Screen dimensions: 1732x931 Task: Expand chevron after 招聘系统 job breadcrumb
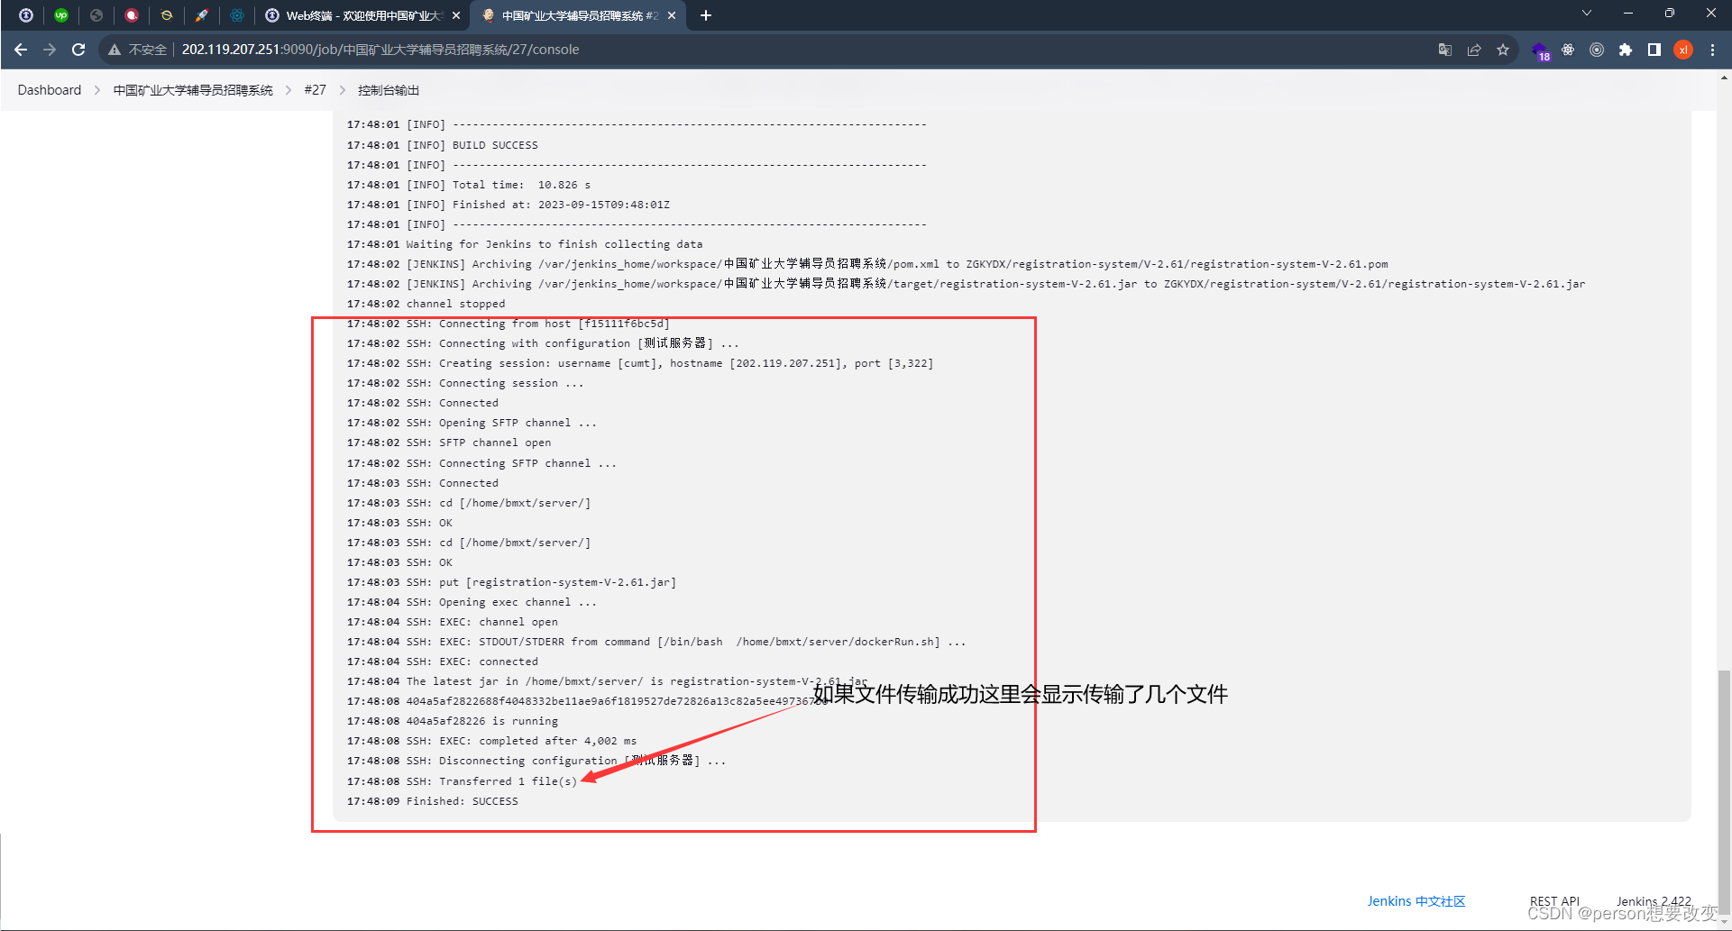coord(289,90)
